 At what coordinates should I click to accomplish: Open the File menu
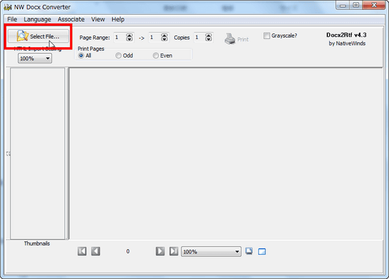(x=12, y=19)
